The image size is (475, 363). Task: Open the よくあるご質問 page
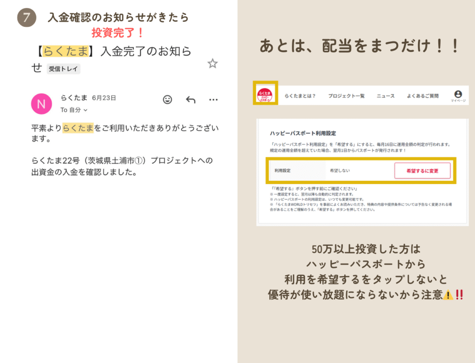coord(423,96)
